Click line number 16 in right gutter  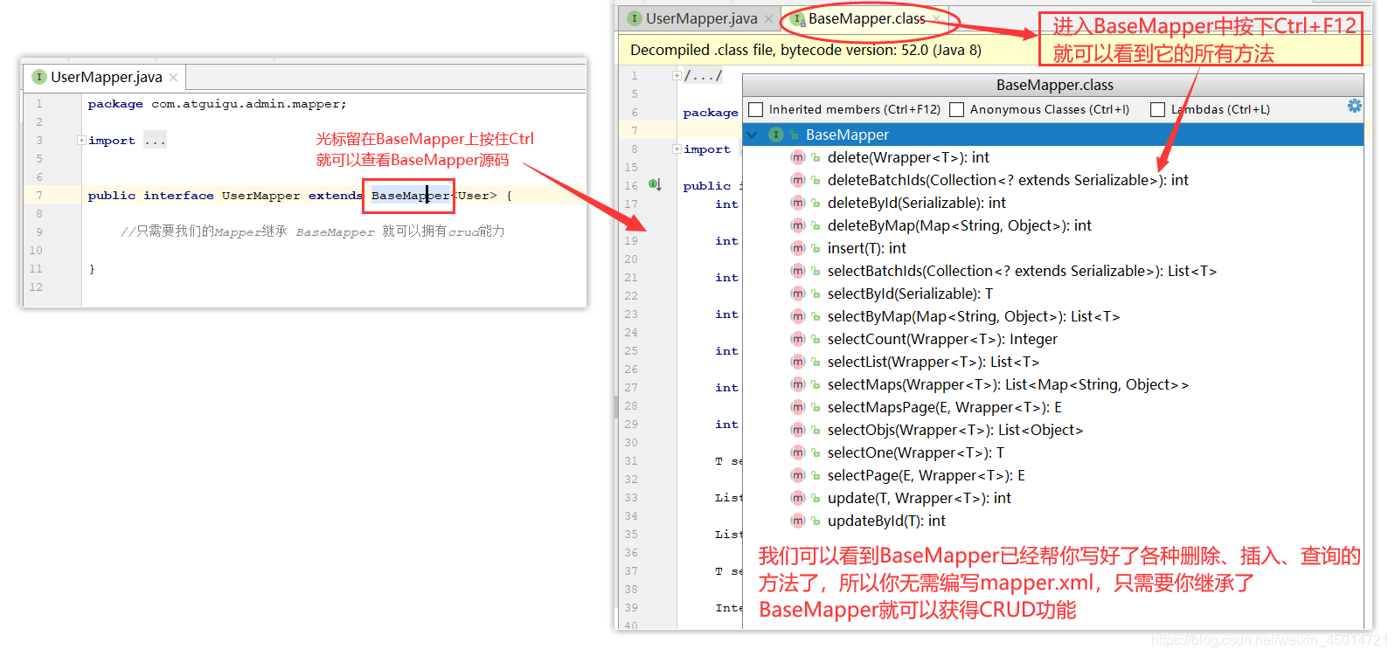631,185
